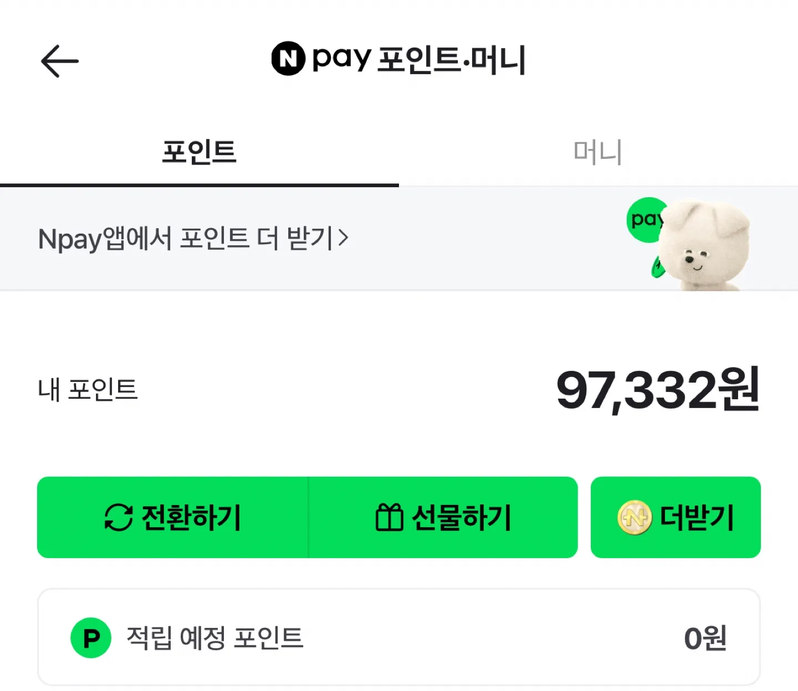Image resolution: width=798 pixels, height=691 pixels.
Task: Tap the 97,332원 point balance
Action: coord(658,390)
